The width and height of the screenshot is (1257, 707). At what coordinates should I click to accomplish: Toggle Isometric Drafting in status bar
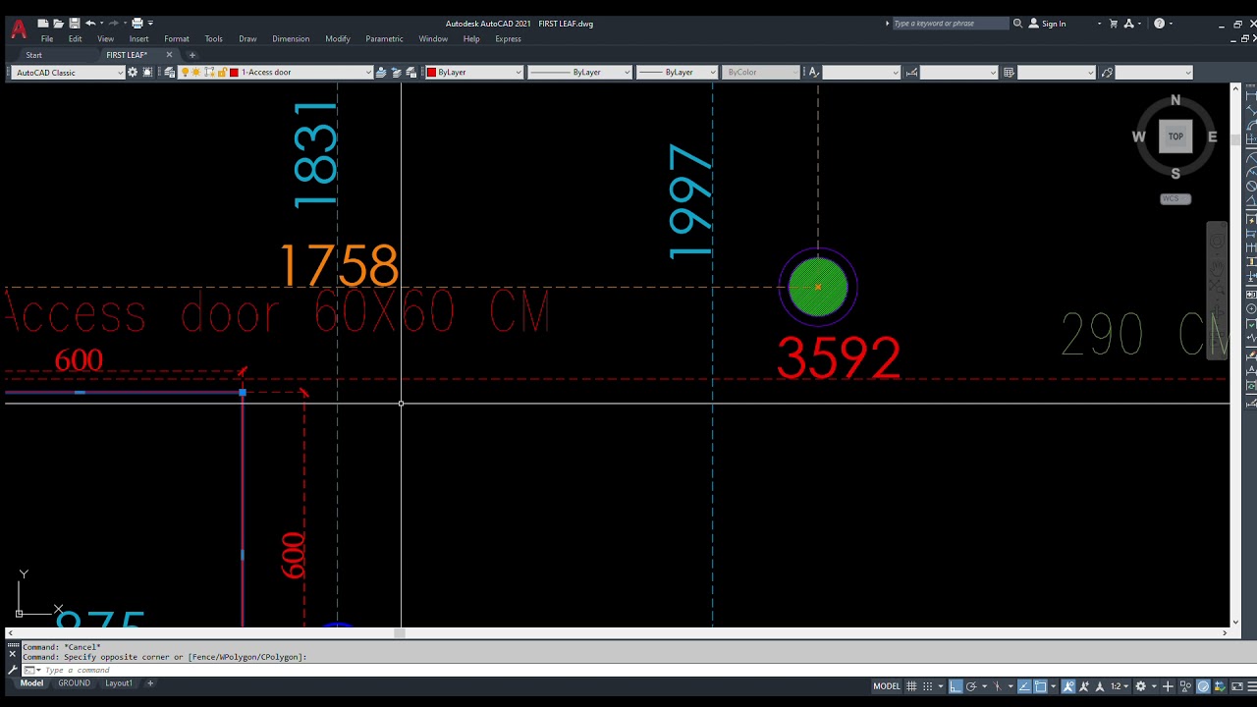997,686
